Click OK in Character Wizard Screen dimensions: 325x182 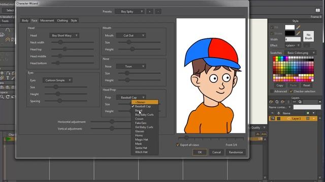pyautogui.click(x=200, y=152)
